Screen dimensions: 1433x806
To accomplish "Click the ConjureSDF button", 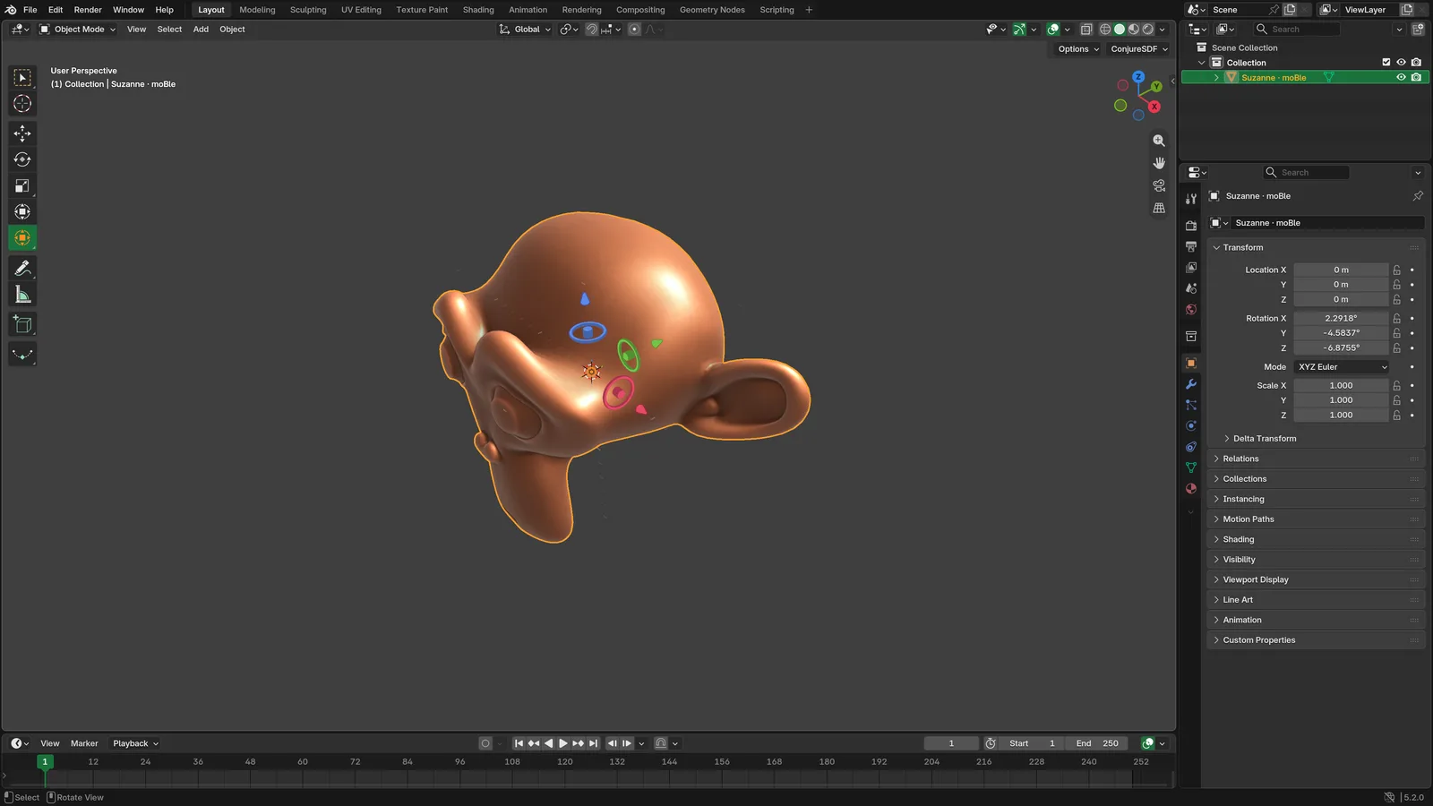I will (1139, 49).
